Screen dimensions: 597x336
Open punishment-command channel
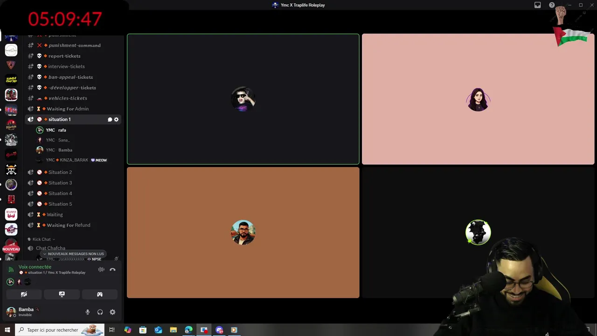pos(74,45)
